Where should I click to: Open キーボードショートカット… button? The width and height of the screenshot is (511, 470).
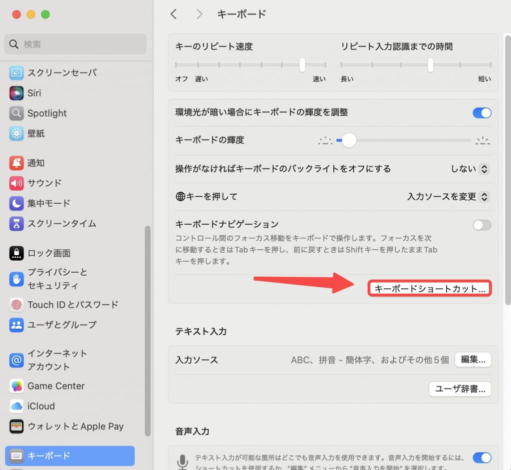pyautogui.click(x=430, y=288)
